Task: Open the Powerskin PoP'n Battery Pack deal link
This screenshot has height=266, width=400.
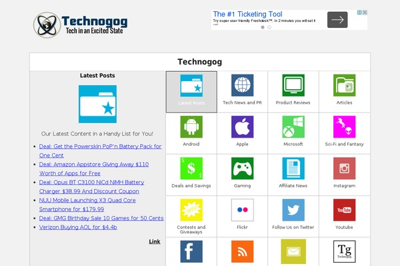Action: pos(100,151)
